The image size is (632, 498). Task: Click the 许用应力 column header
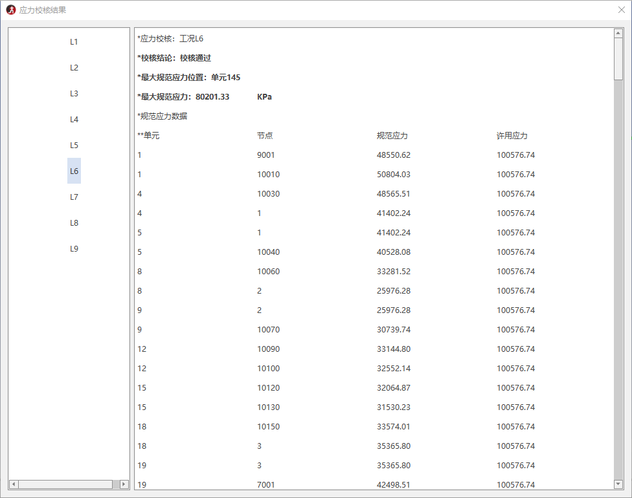[512, 136]
